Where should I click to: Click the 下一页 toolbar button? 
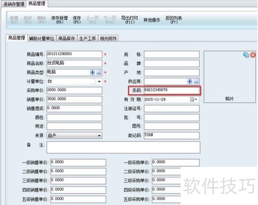point(110,20)
